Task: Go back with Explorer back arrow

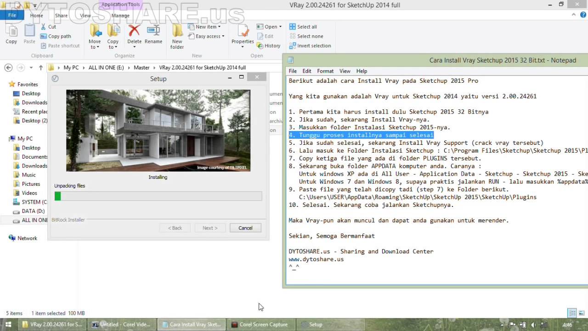Action: (x=8, y=68)
